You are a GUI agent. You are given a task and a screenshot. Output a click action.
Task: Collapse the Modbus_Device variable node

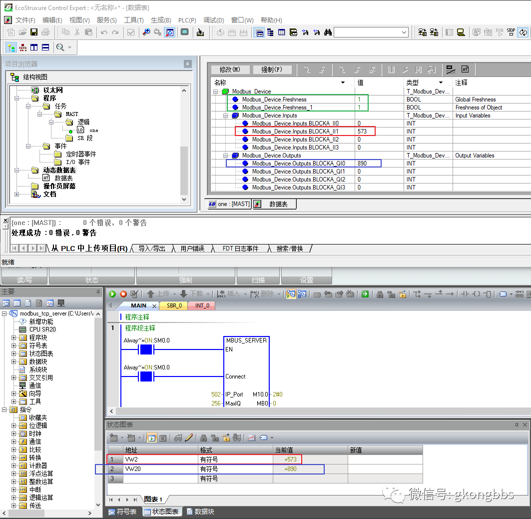click(x=215, y=91)
